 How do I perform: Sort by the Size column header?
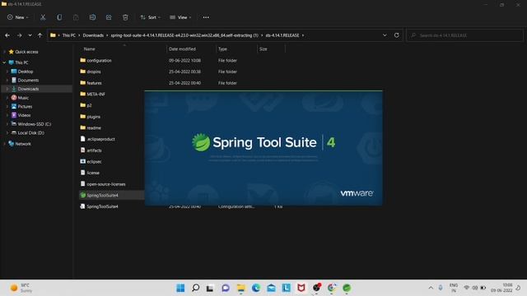[263, 49]
